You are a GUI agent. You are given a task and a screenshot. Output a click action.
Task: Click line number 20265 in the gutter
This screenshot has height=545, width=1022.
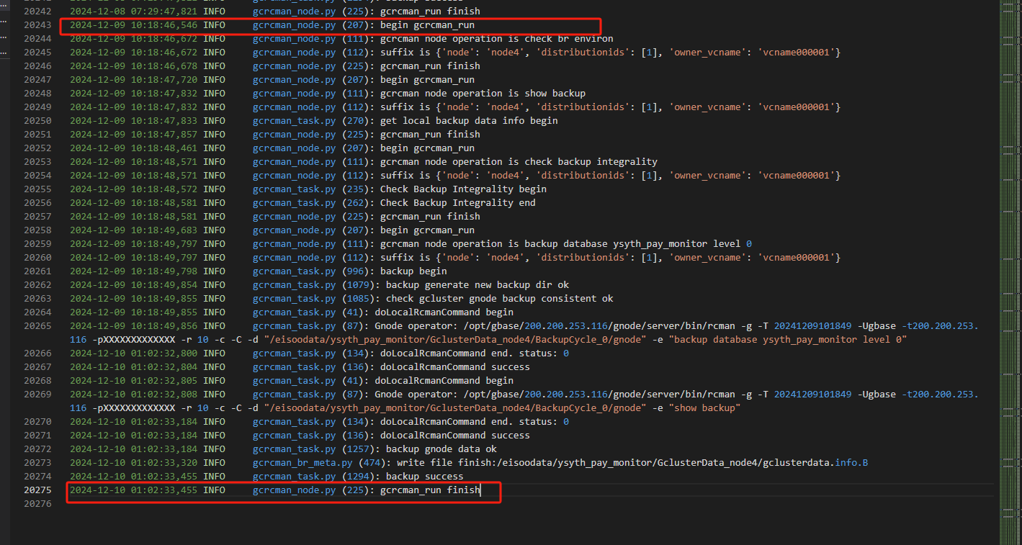37,326
